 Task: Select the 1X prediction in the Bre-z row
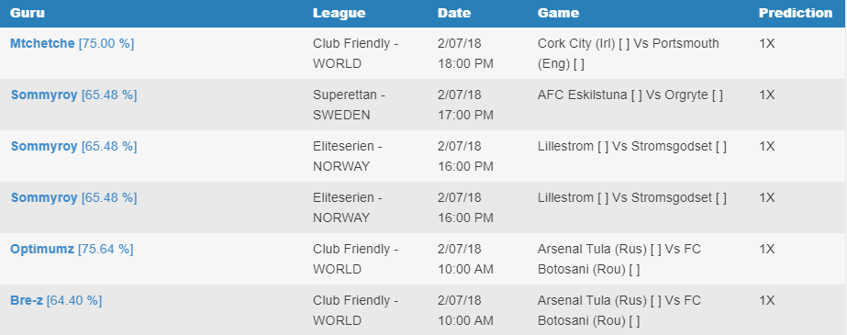767,301
